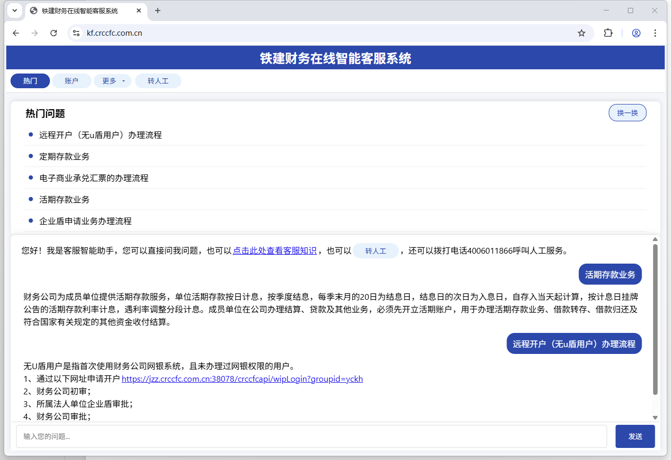Open site information icon in address bar
Image resolution: width=671 pixels, height=460 pixels.
point(76,33)
